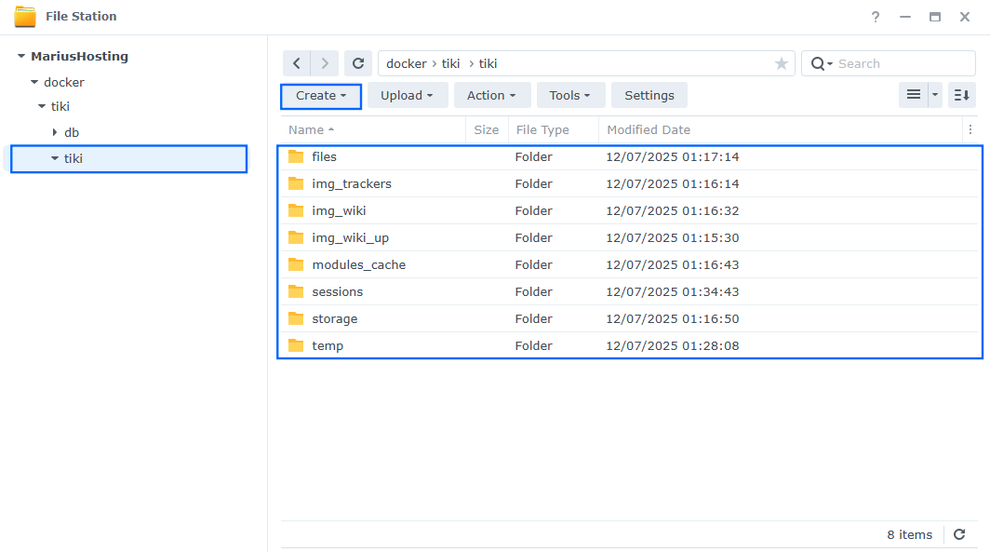Image resolution: width=990 pixels, height=552 pixels.
Task: Expand the db folder in sidebar
Action: [55, 132]
